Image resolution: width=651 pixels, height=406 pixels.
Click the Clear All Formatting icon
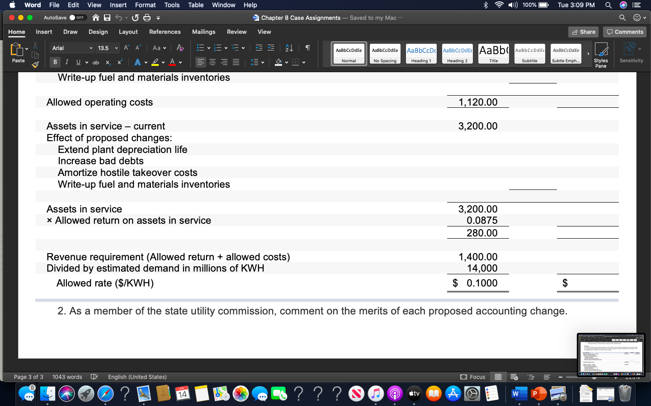[x=180, y=48]
